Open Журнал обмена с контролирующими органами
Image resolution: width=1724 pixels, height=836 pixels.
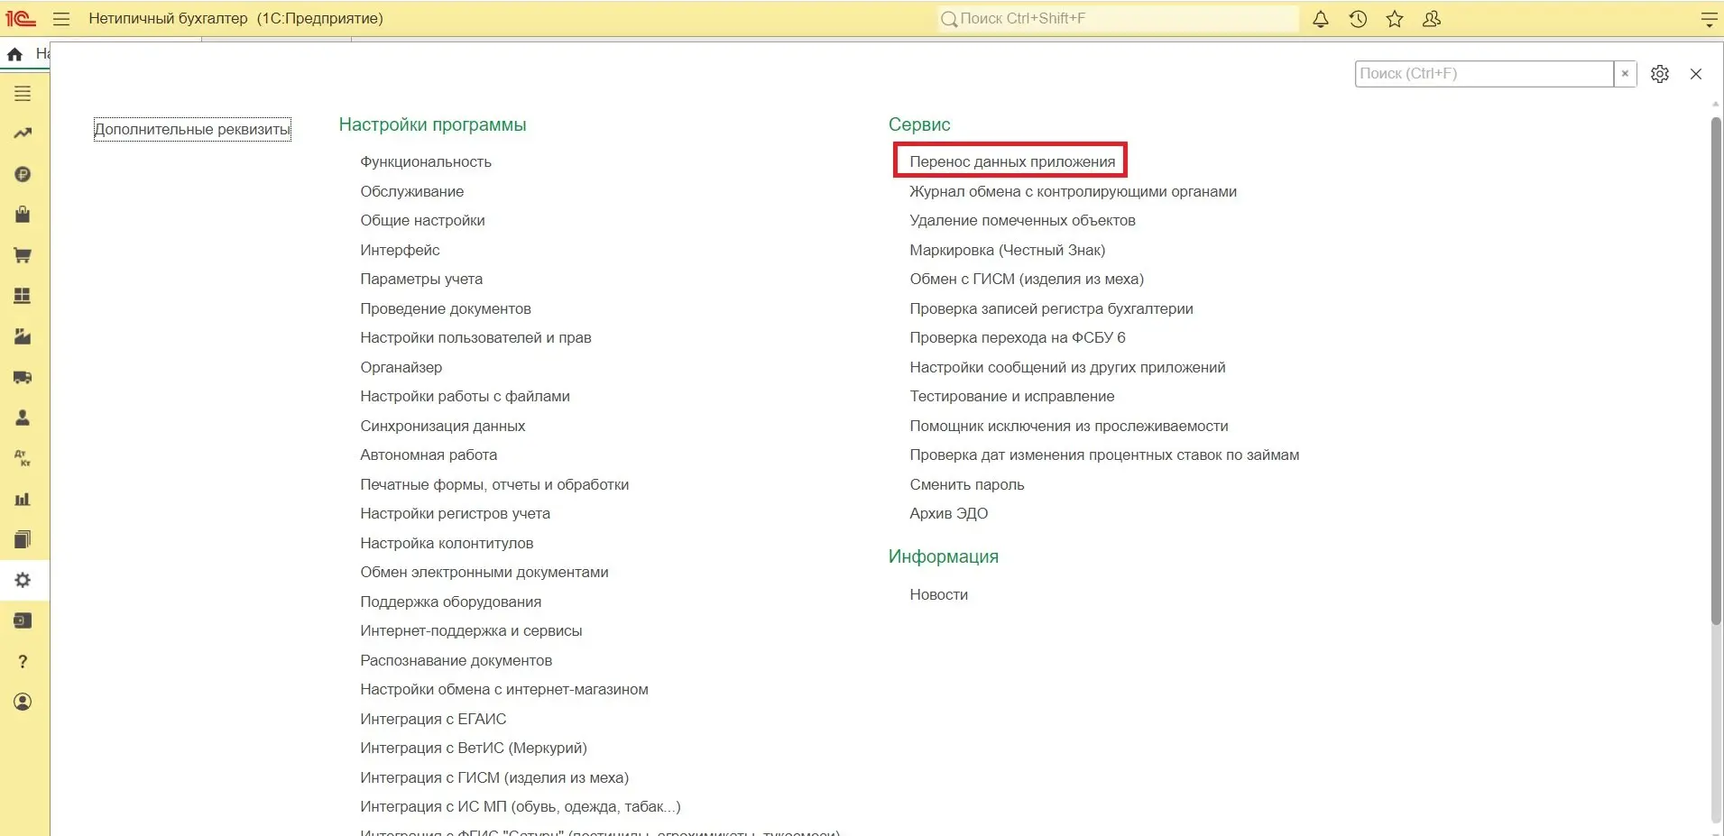pyautogui.click(x=1073, y=191)
